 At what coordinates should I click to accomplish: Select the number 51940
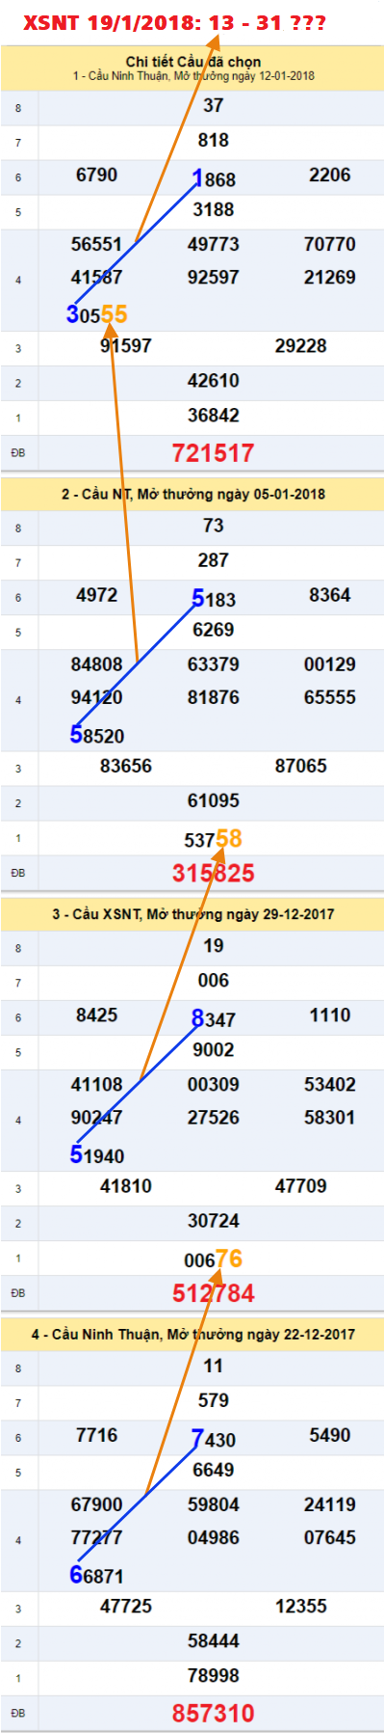click(96, 1154)
